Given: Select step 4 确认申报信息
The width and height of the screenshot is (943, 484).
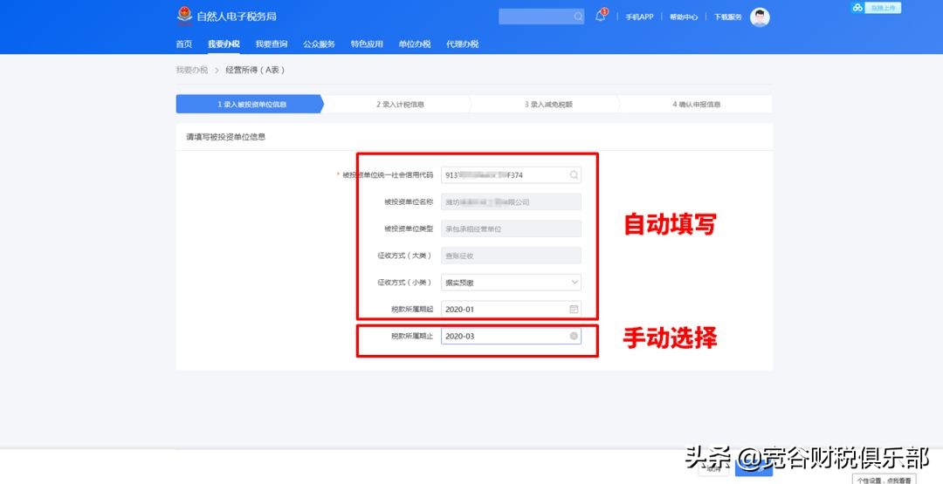Looking at the screenshot, I should click(x=696, y=104).
